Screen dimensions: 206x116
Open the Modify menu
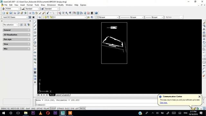tap(61, 5)
